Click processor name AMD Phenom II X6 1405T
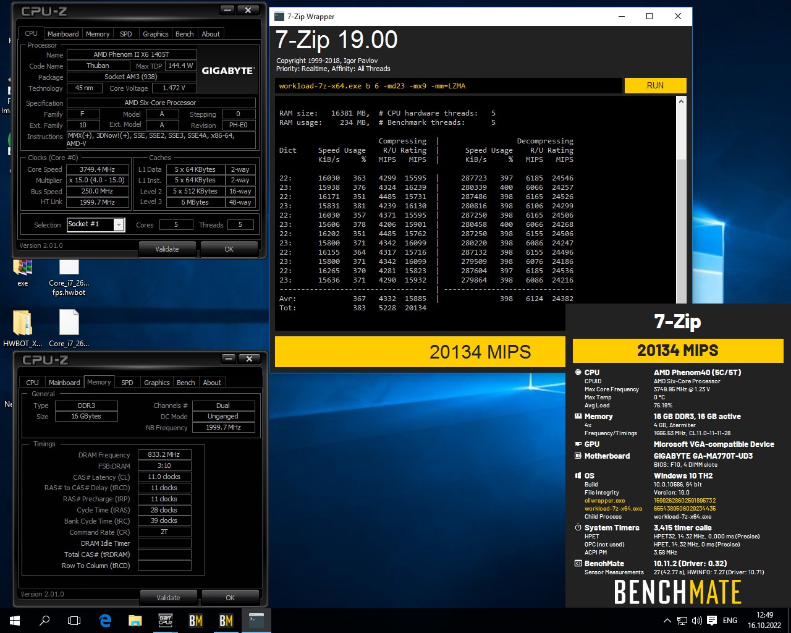Screen dimensions: 791x633 131,54
